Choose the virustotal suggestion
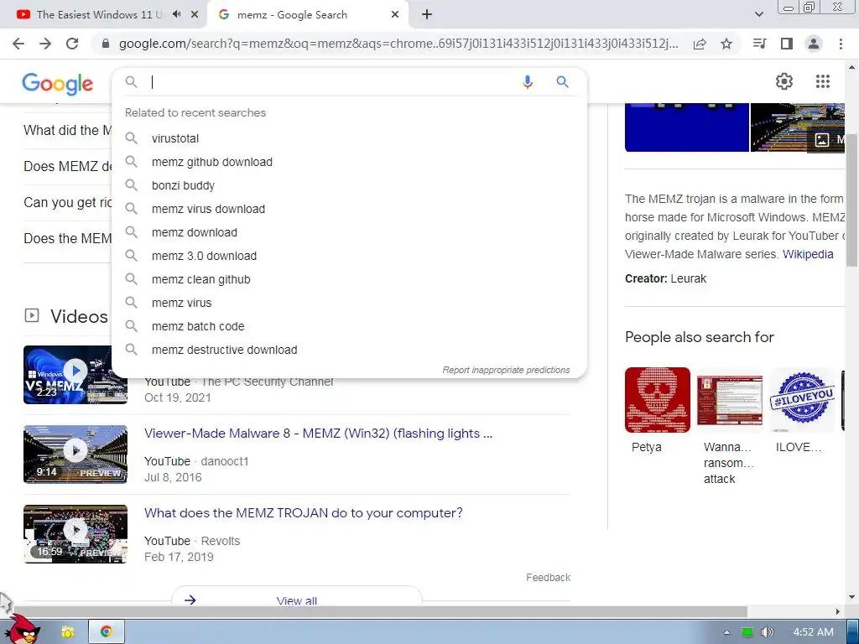The width and height of the screenshot is (859, 644). pyautogui.click(x=350, y=138)
